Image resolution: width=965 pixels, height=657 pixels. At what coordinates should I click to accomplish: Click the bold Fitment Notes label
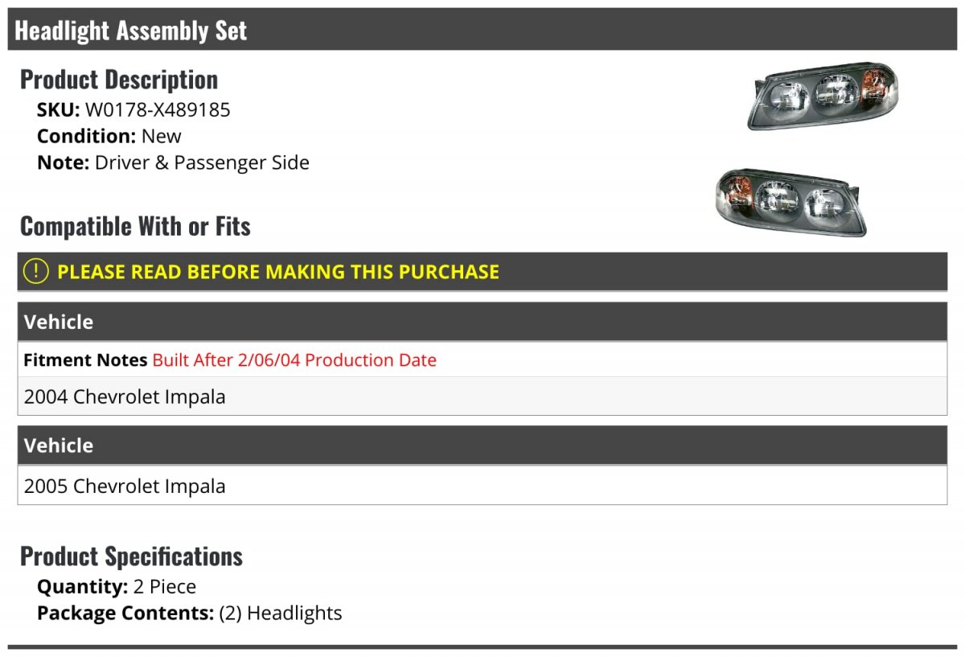coord(85,360)
